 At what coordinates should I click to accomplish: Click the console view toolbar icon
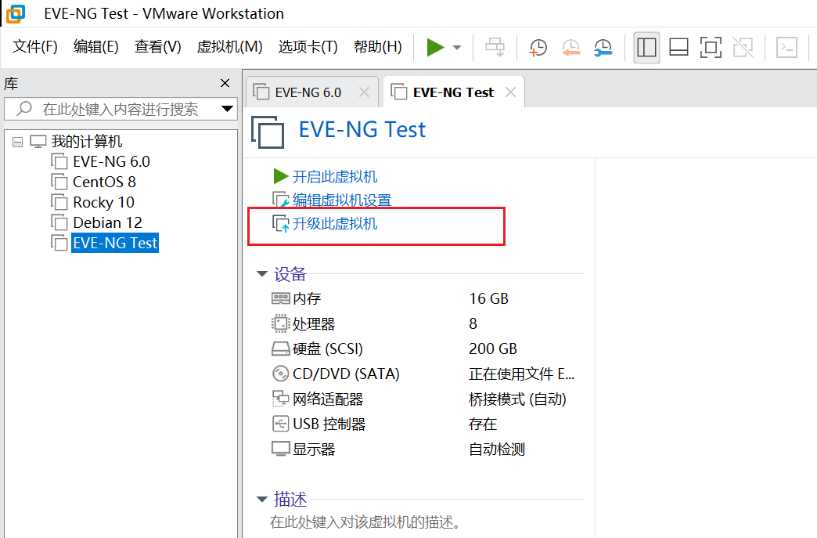point(786,48)
